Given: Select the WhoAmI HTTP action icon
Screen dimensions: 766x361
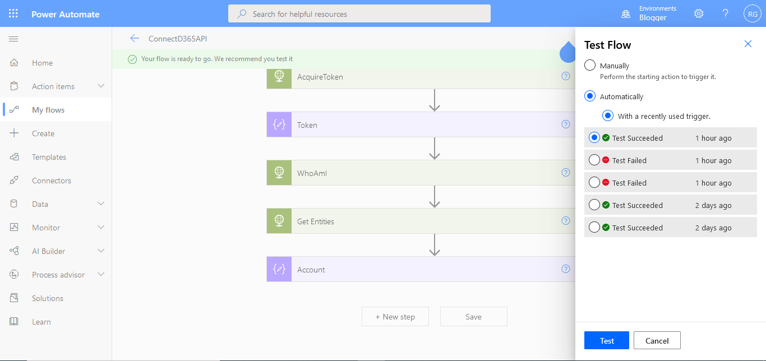Looking at the screenshot, I should tap(279, 173).
